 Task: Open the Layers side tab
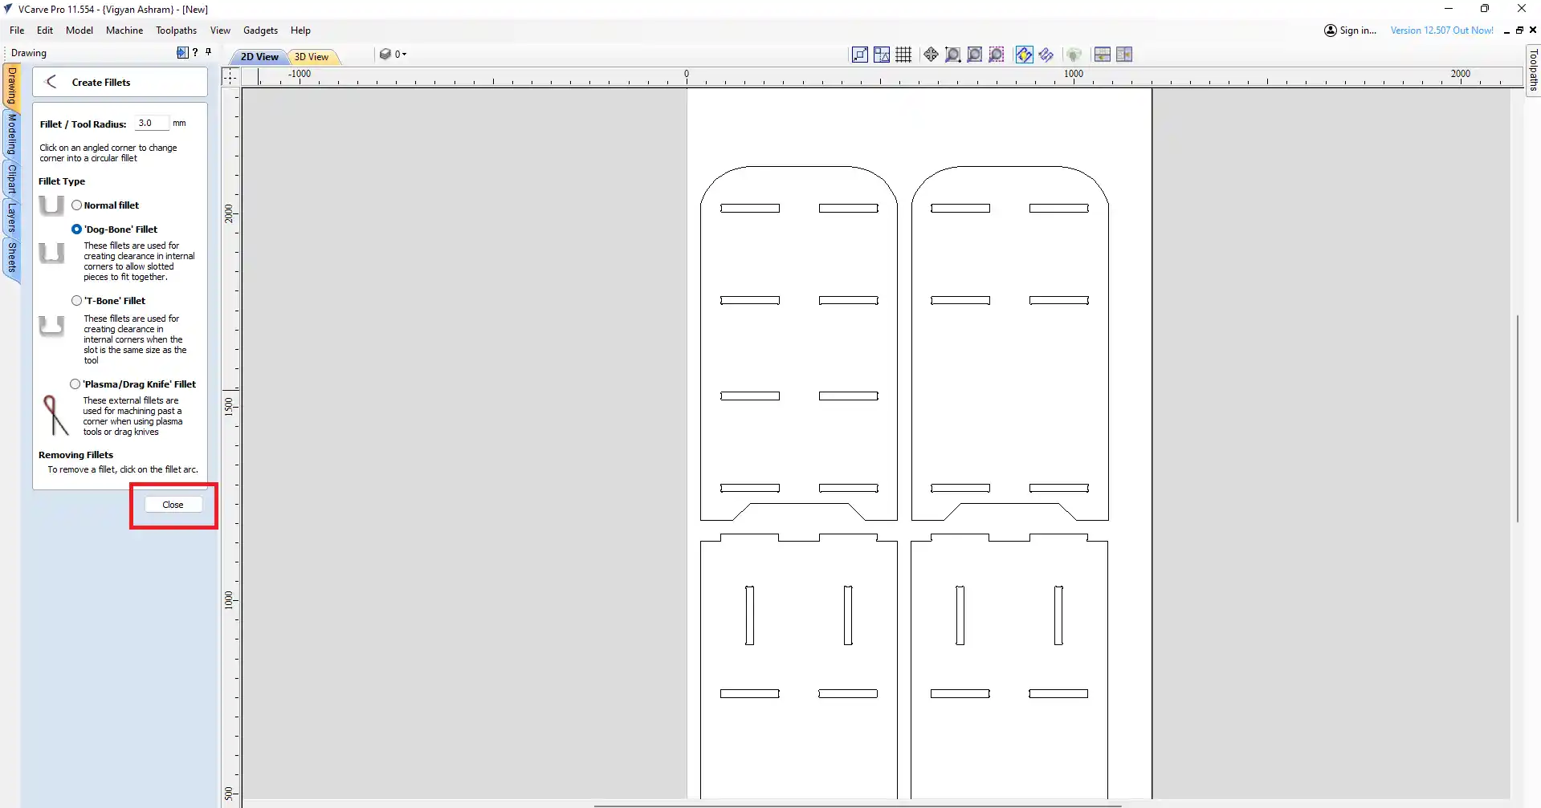[x=12, y=217]
